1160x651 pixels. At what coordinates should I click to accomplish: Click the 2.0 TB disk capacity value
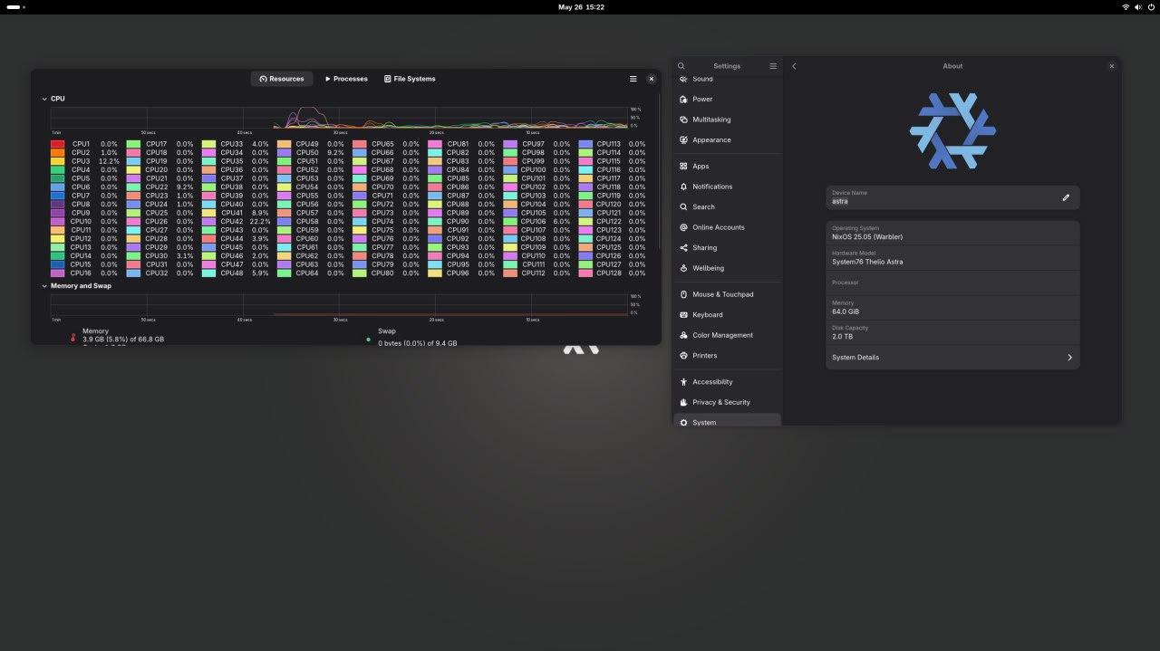[842, 337]
